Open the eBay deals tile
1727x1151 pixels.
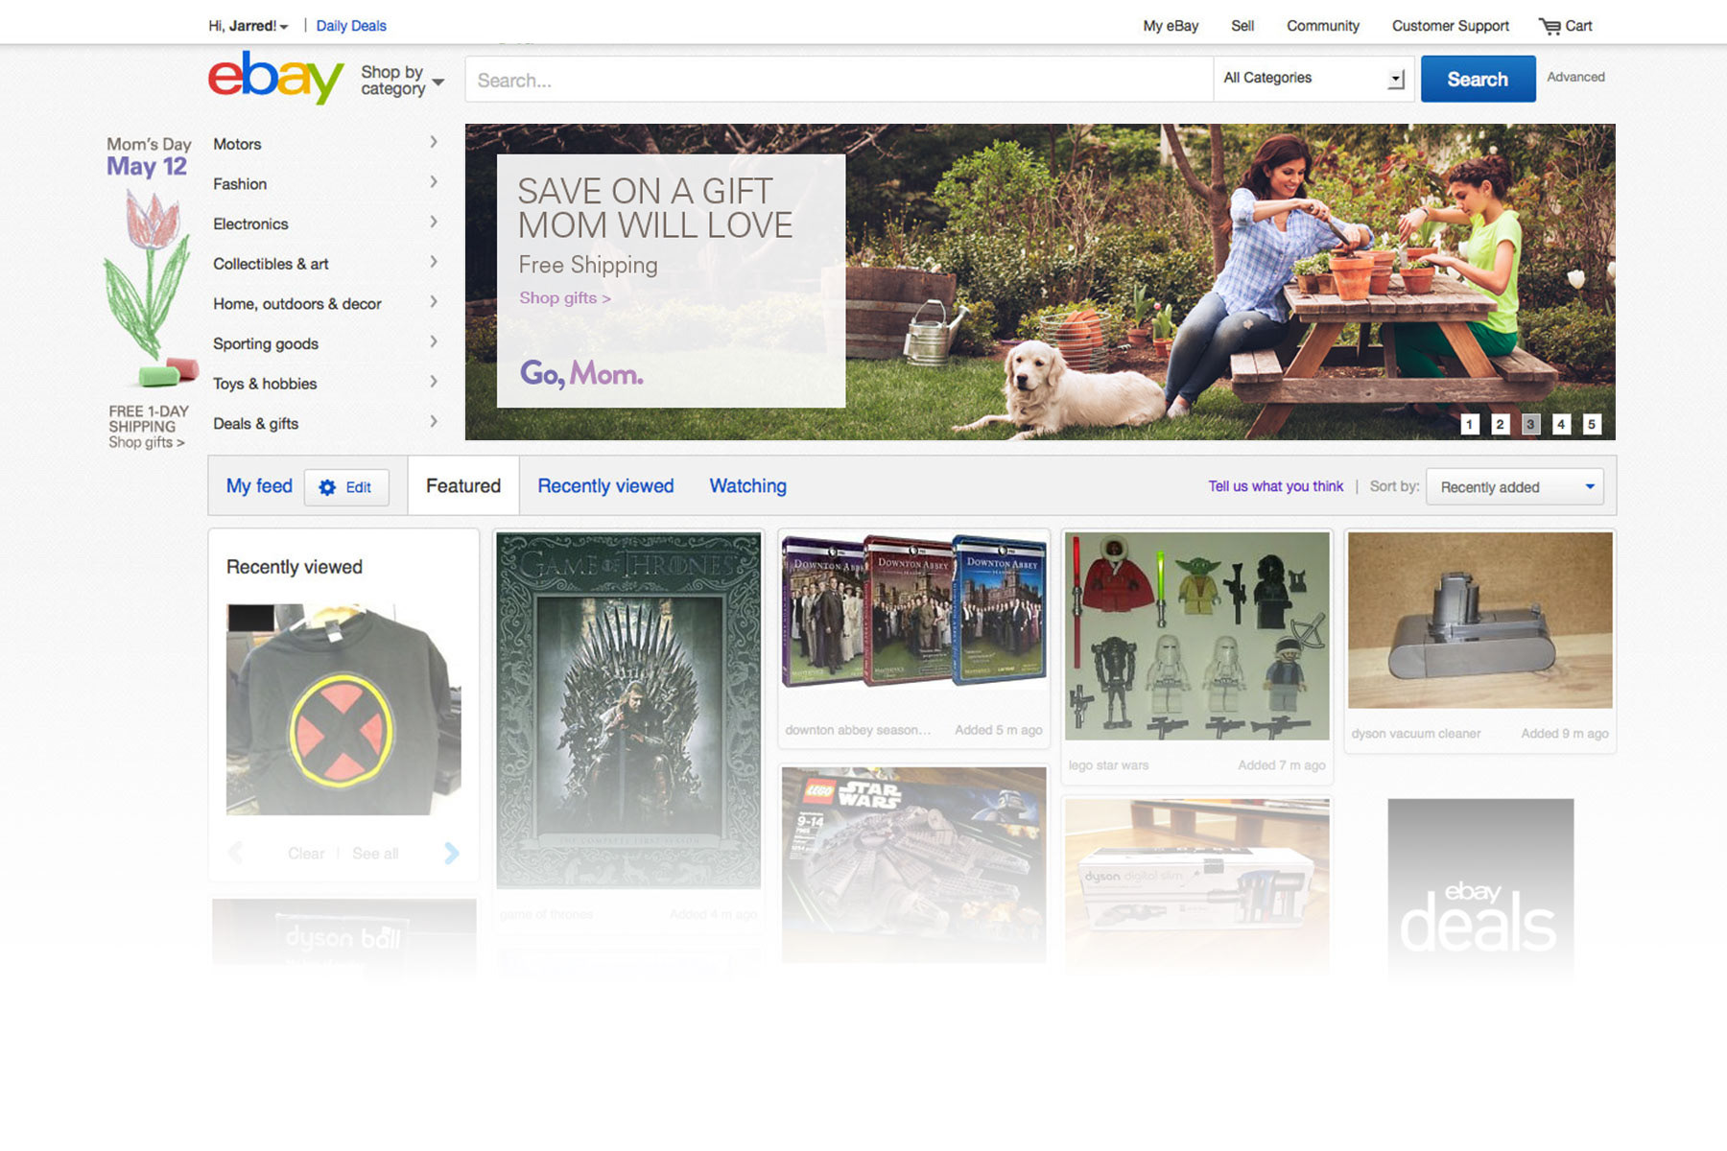tap(1480, 887)
